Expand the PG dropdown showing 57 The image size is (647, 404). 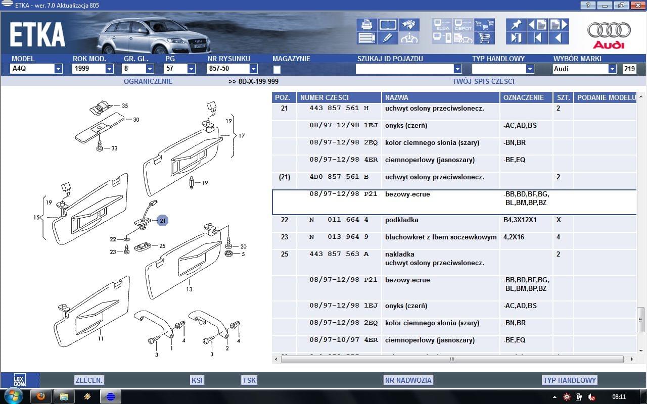[191, 69]
